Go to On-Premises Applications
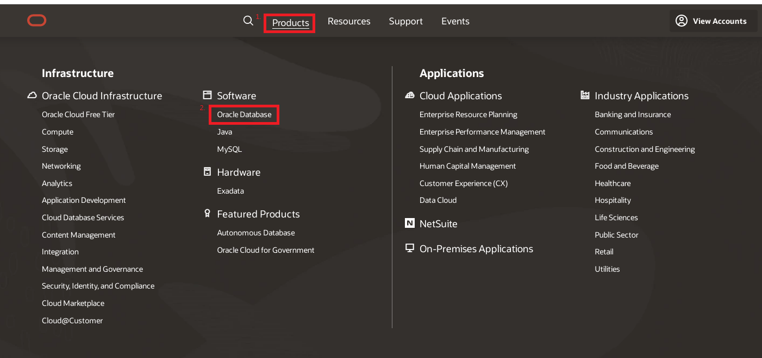This screenshot has height=358, width=762. [x=476, y=248]
